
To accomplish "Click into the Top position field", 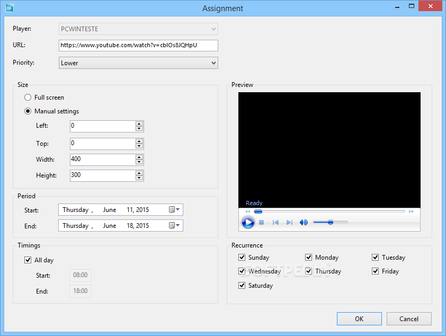I will [x=103, y=144].
